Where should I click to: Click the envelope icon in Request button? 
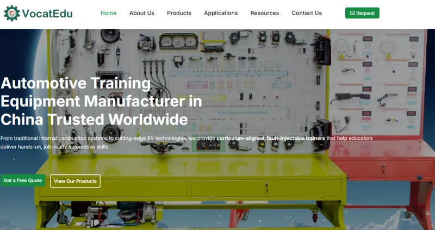point(352,13)
